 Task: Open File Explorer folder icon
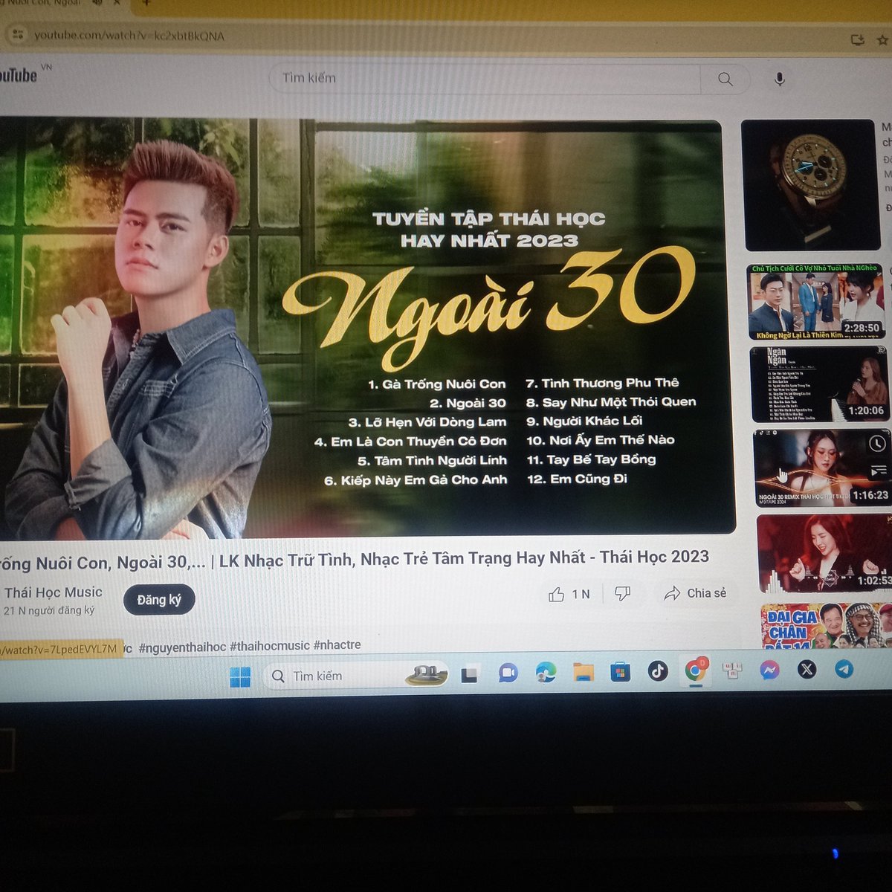pyautogui.click(x=584, y=672)
